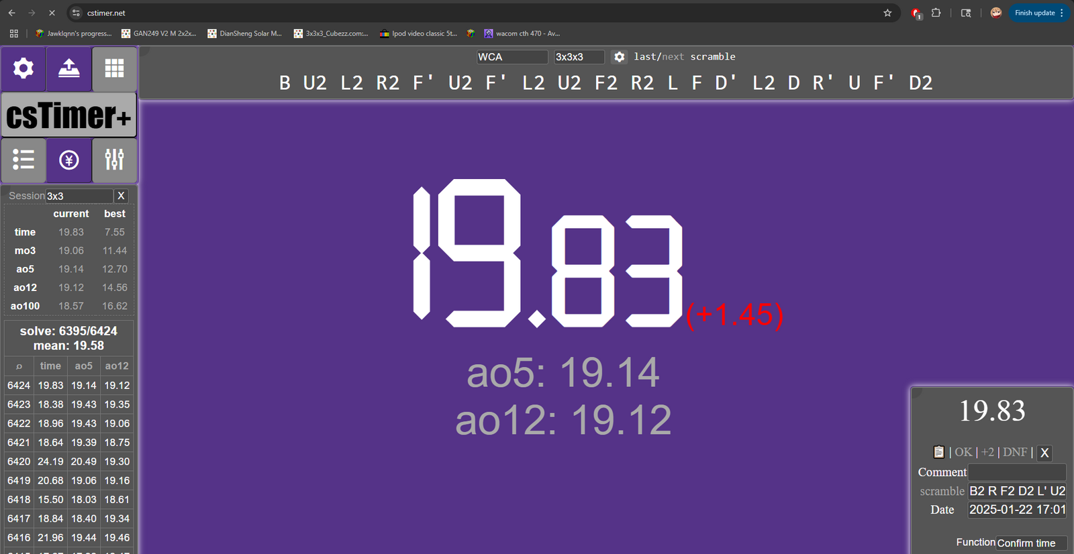Open the scramble tools grid icon
1074x554 pixels.
[x=114, y=68]
